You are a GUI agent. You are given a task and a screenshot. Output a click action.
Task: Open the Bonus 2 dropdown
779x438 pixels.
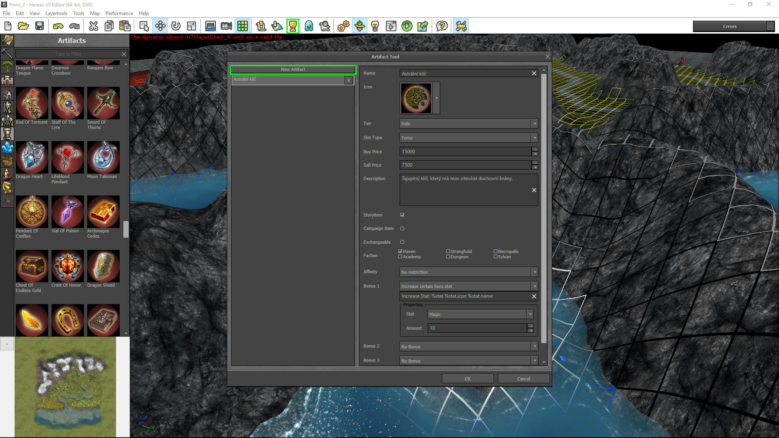tap(469, 347)
